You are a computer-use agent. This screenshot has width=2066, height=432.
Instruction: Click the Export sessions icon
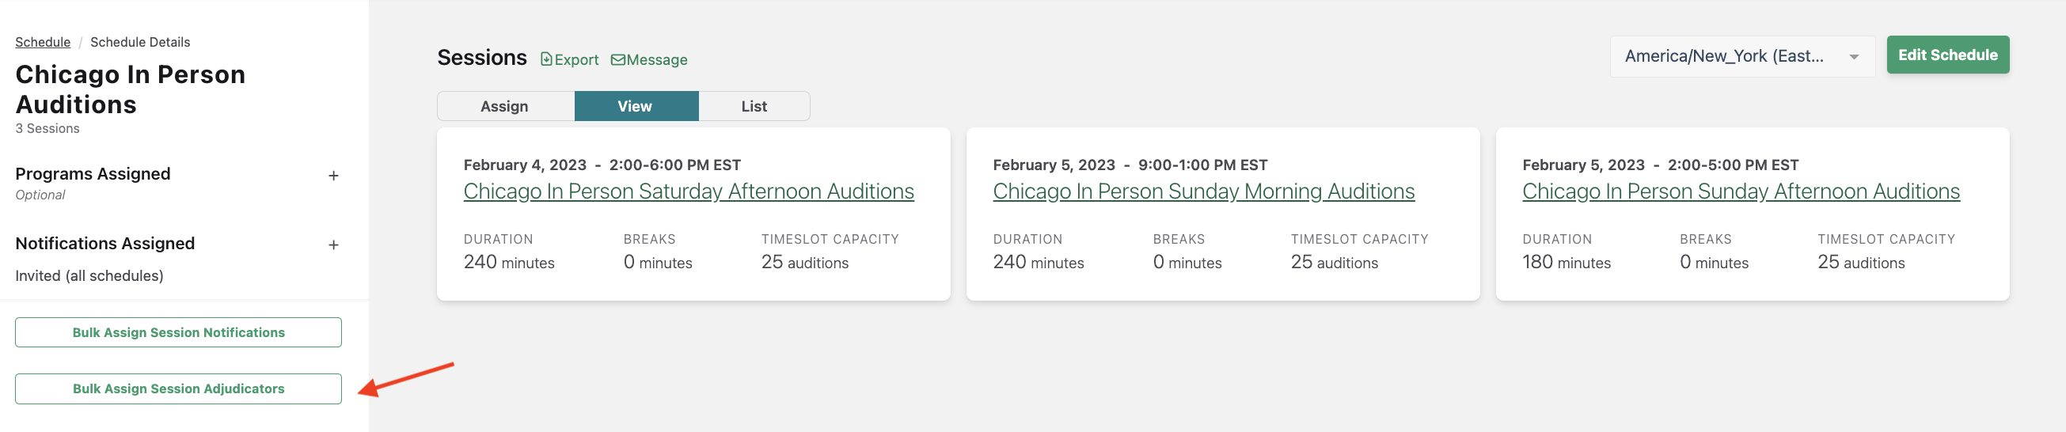[546, 59]
